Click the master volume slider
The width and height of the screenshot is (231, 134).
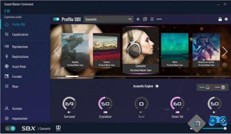point(214,128)
